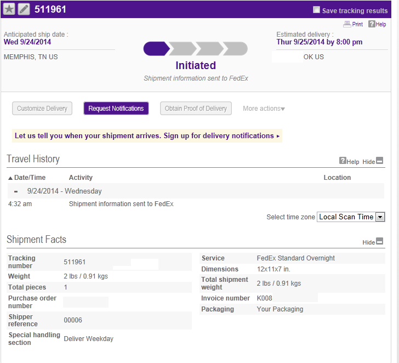Hide the Travel History section
This screenshot has width=399, height=363.
pyautogui.click(x=373, y=161)
